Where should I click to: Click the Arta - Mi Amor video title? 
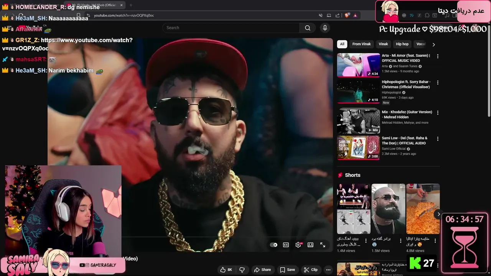406,58
